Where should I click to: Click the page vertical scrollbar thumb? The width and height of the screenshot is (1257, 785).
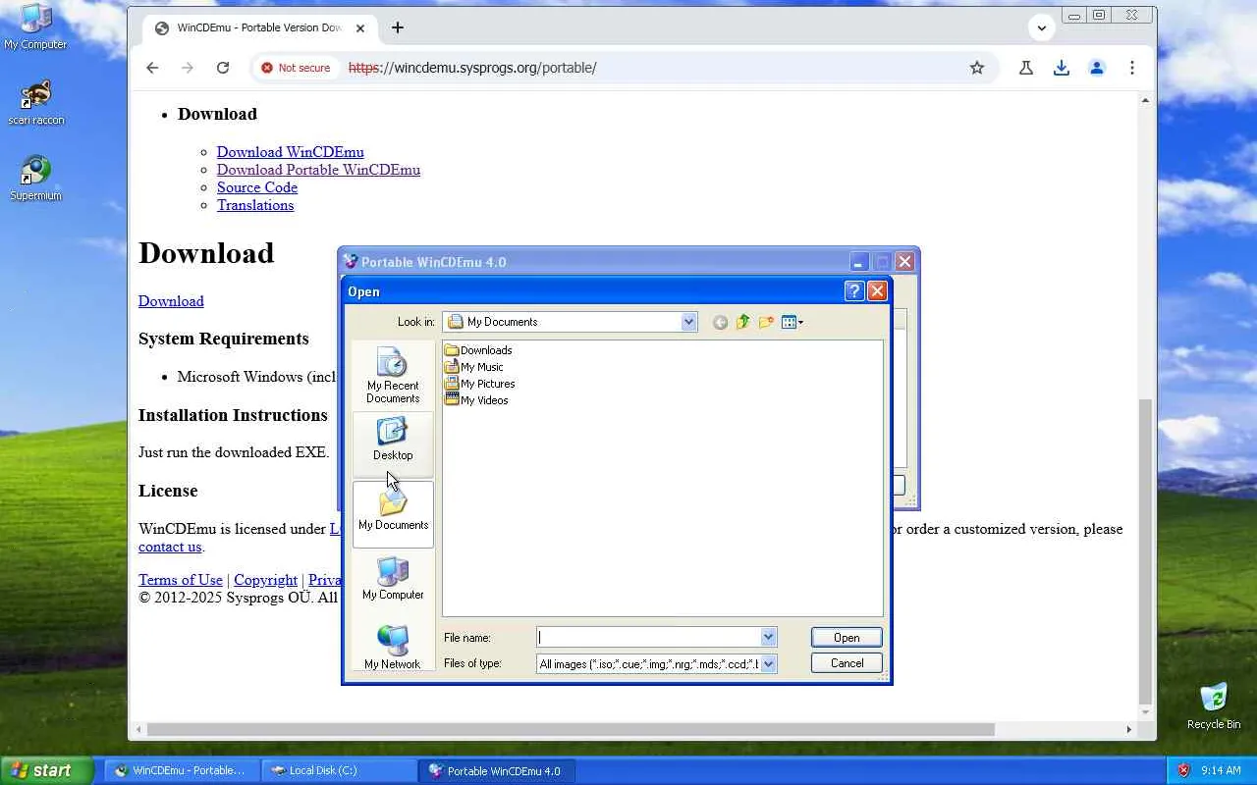click(x=1145, y=549)
